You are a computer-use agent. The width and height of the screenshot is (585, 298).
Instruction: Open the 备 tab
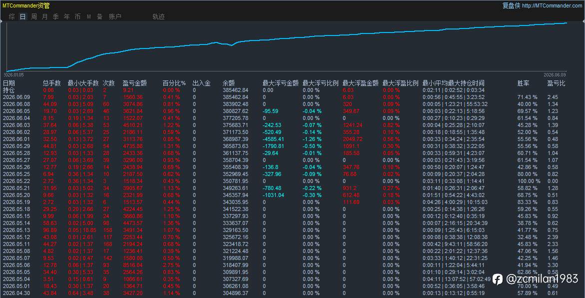[x=99, y=16]
